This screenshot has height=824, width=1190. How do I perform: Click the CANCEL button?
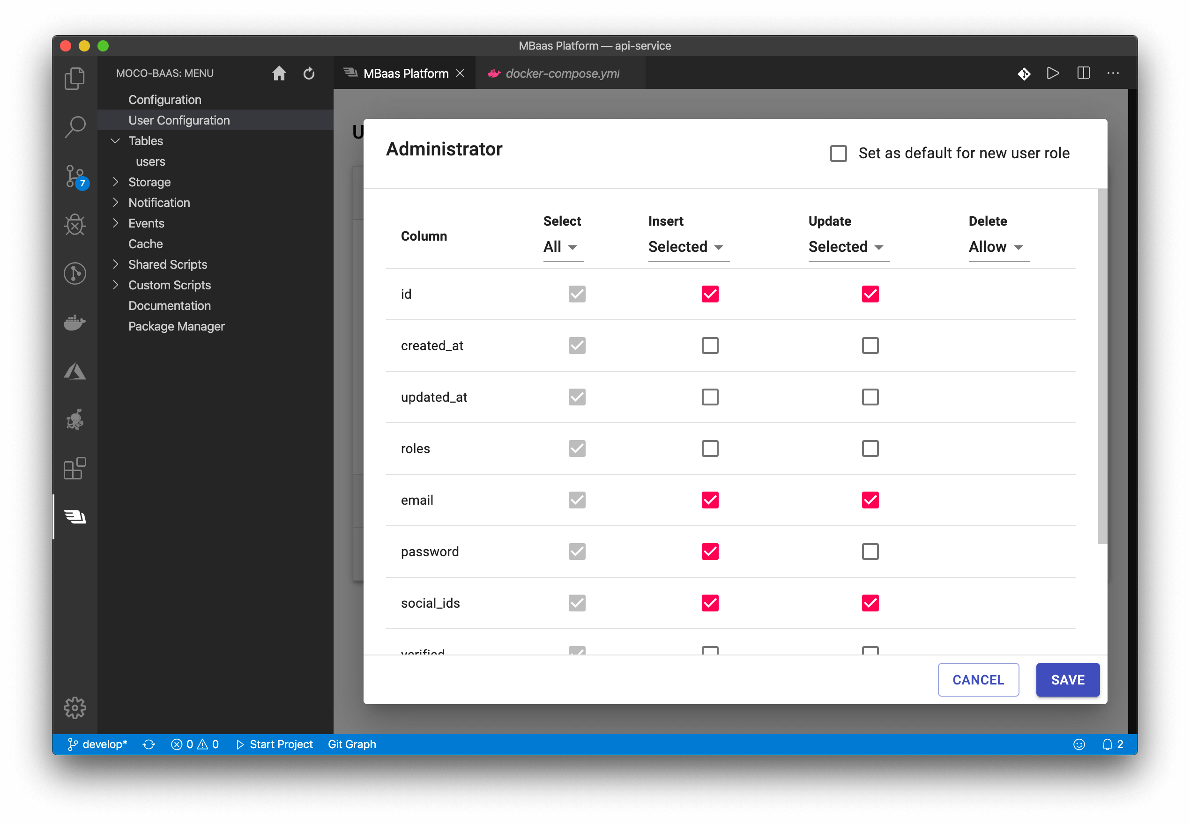tap(978, 679)
